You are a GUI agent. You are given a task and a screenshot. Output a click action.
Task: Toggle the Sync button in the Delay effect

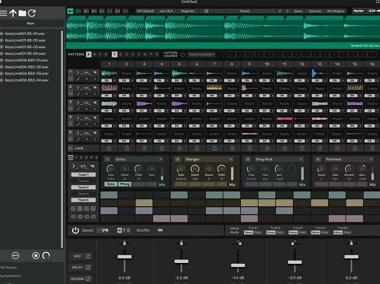point(110,184)
